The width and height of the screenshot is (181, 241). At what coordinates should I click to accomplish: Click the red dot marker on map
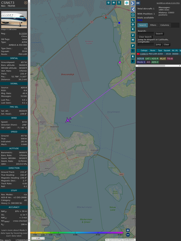[106, 17]
